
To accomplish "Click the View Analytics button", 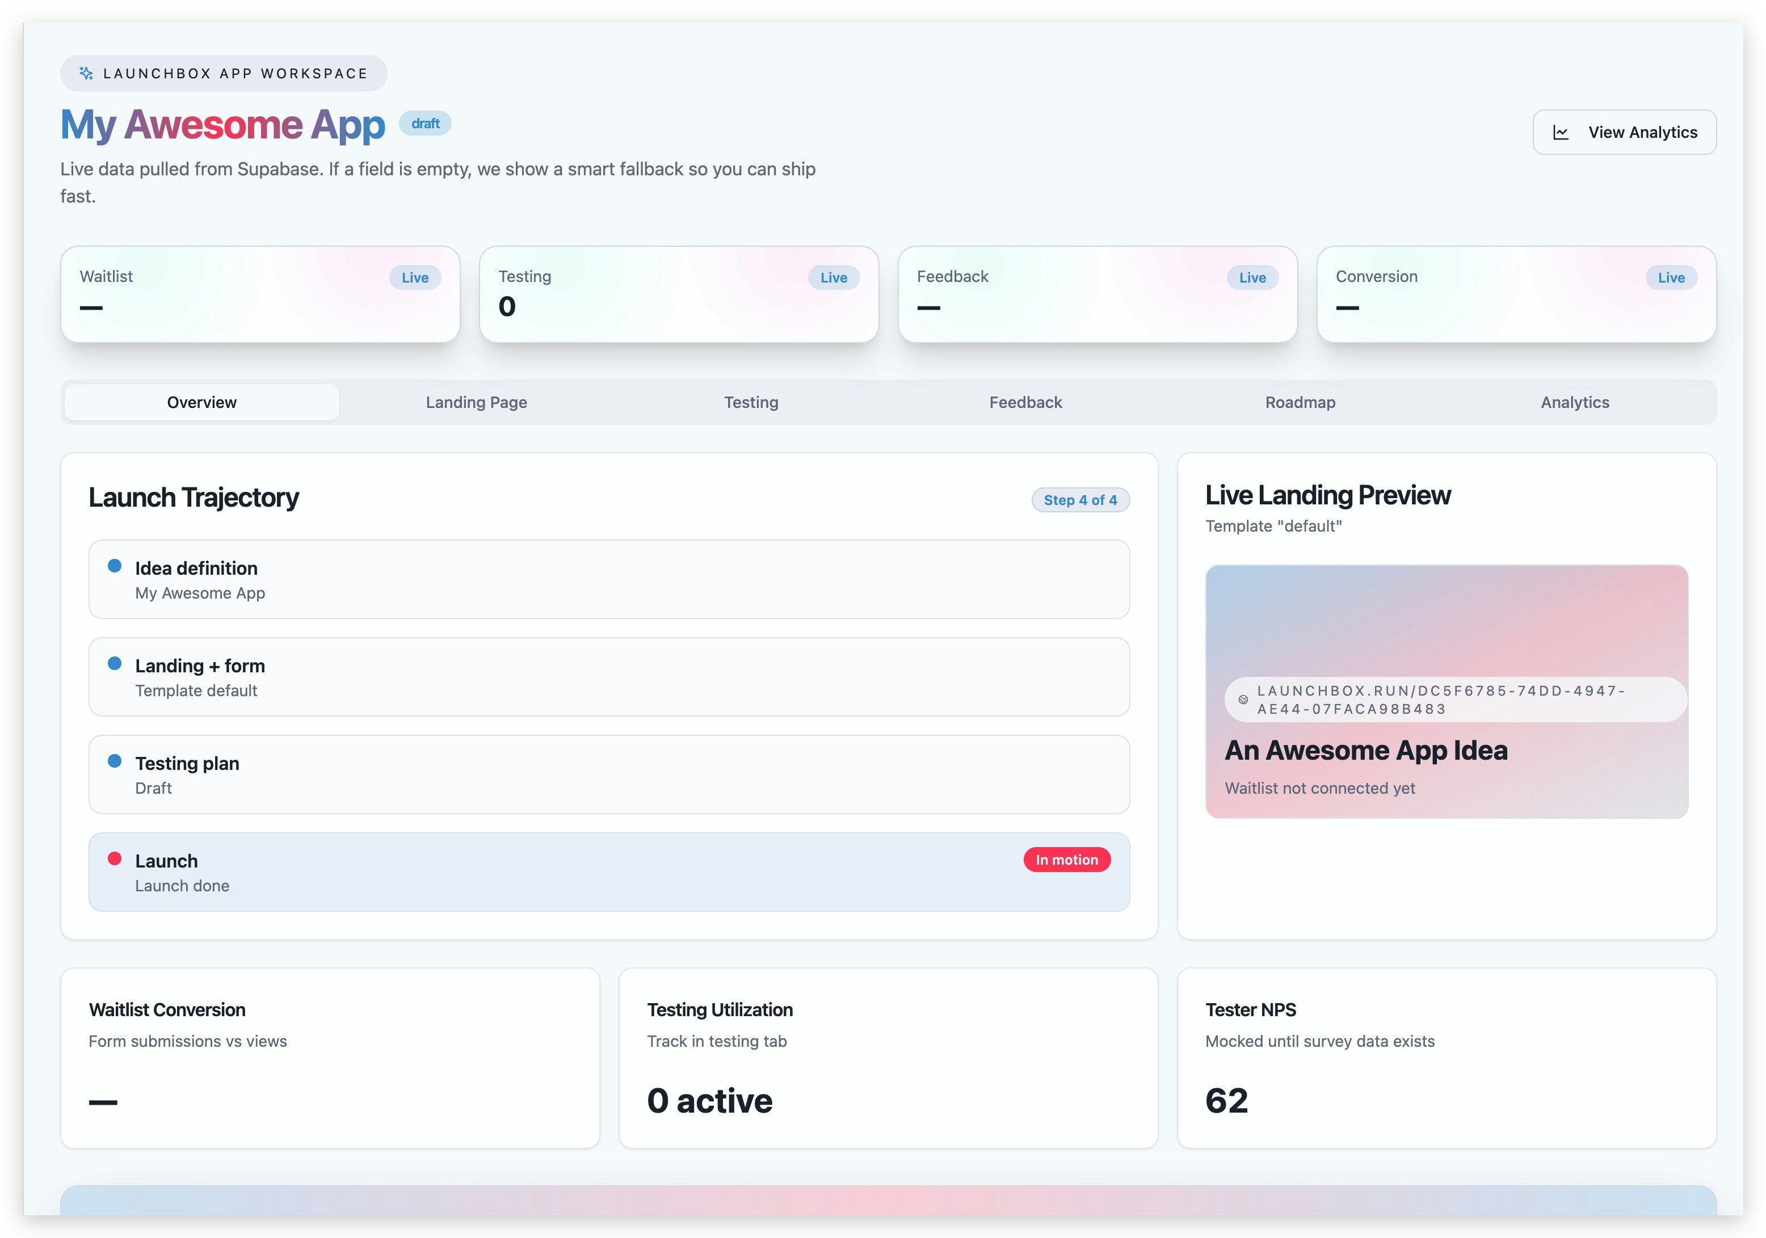I will 1625,132.
